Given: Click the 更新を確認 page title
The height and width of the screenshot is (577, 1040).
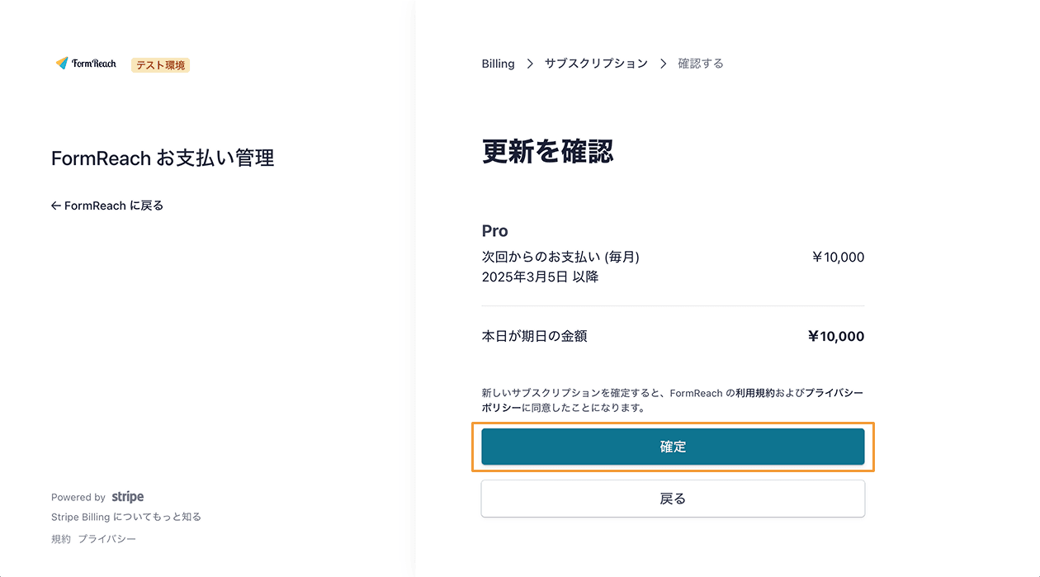Looking at the screenshot, I should pos(547,153).
